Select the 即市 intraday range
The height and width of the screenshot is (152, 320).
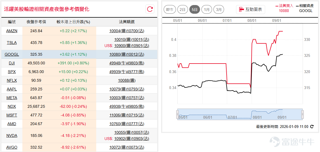click(x=170, y=10)
